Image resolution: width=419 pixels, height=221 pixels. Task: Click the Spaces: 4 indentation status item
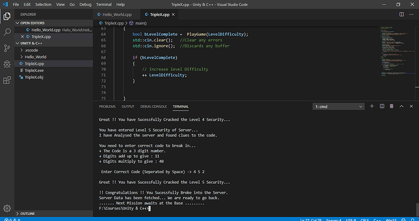(333, 220)
